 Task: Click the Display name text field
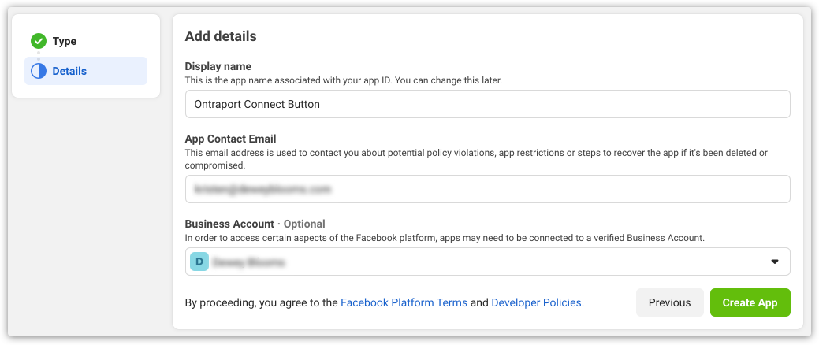coord(487,104)
